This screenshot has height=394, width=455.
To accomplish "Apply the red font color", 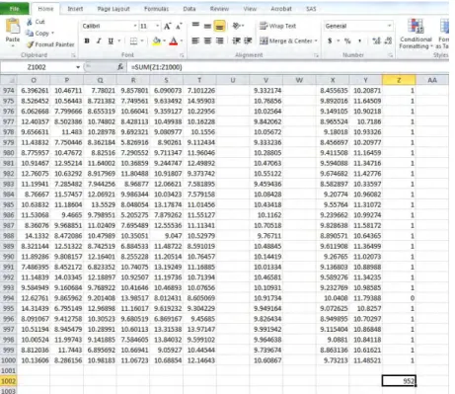I will coord(174,41).
